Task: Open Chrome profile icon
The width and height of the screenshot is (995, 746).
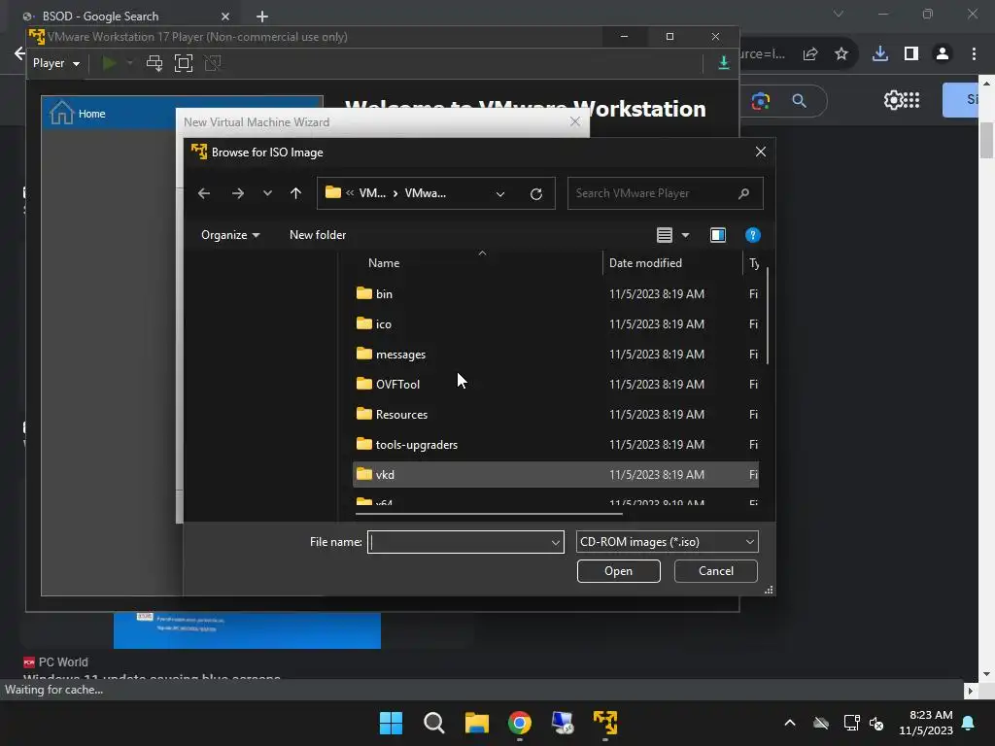Action: click(x=943, y=54)
